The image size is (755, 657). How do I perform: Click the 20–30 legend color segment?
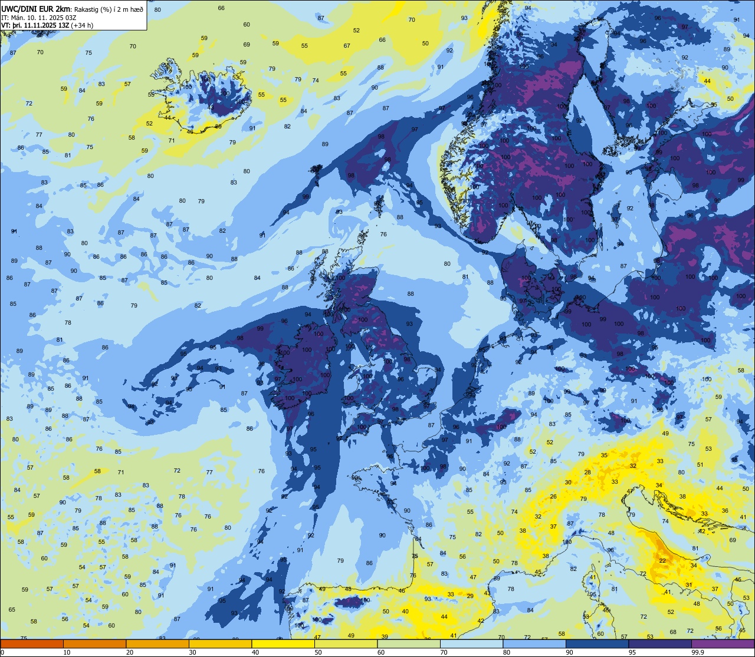[157, 643]
